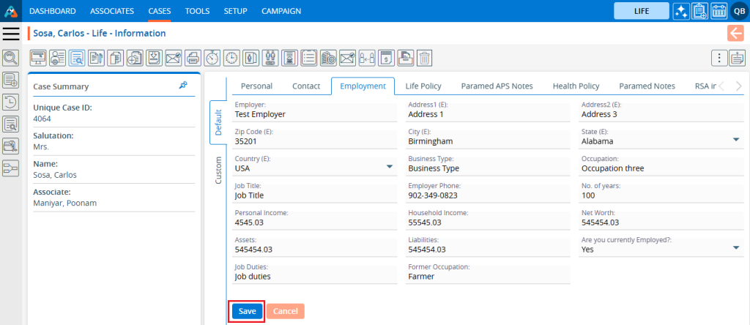Click the Save button
Viewport: 750px width, 325px height.
(x=247, y=311)
